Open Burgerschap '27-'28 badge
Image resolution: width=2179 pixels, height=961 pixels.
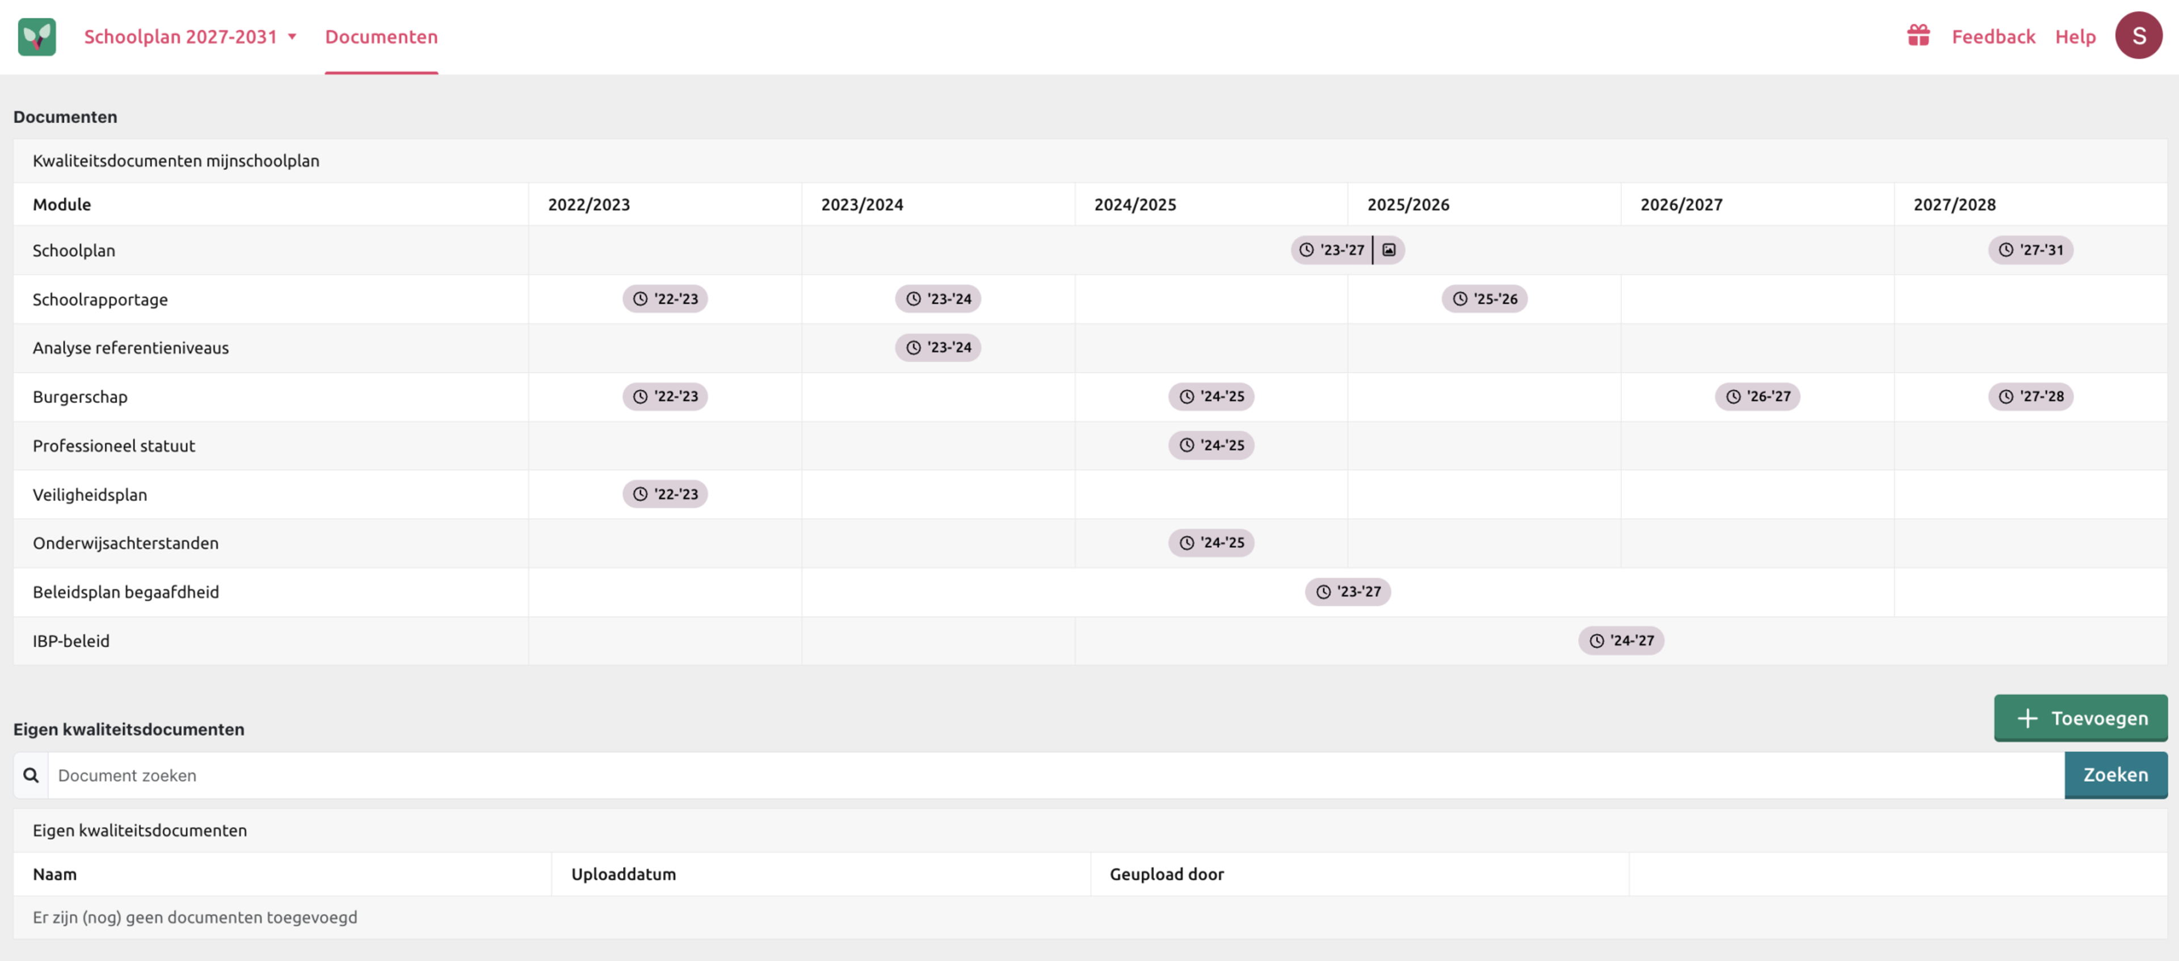tap(2030, 396)
